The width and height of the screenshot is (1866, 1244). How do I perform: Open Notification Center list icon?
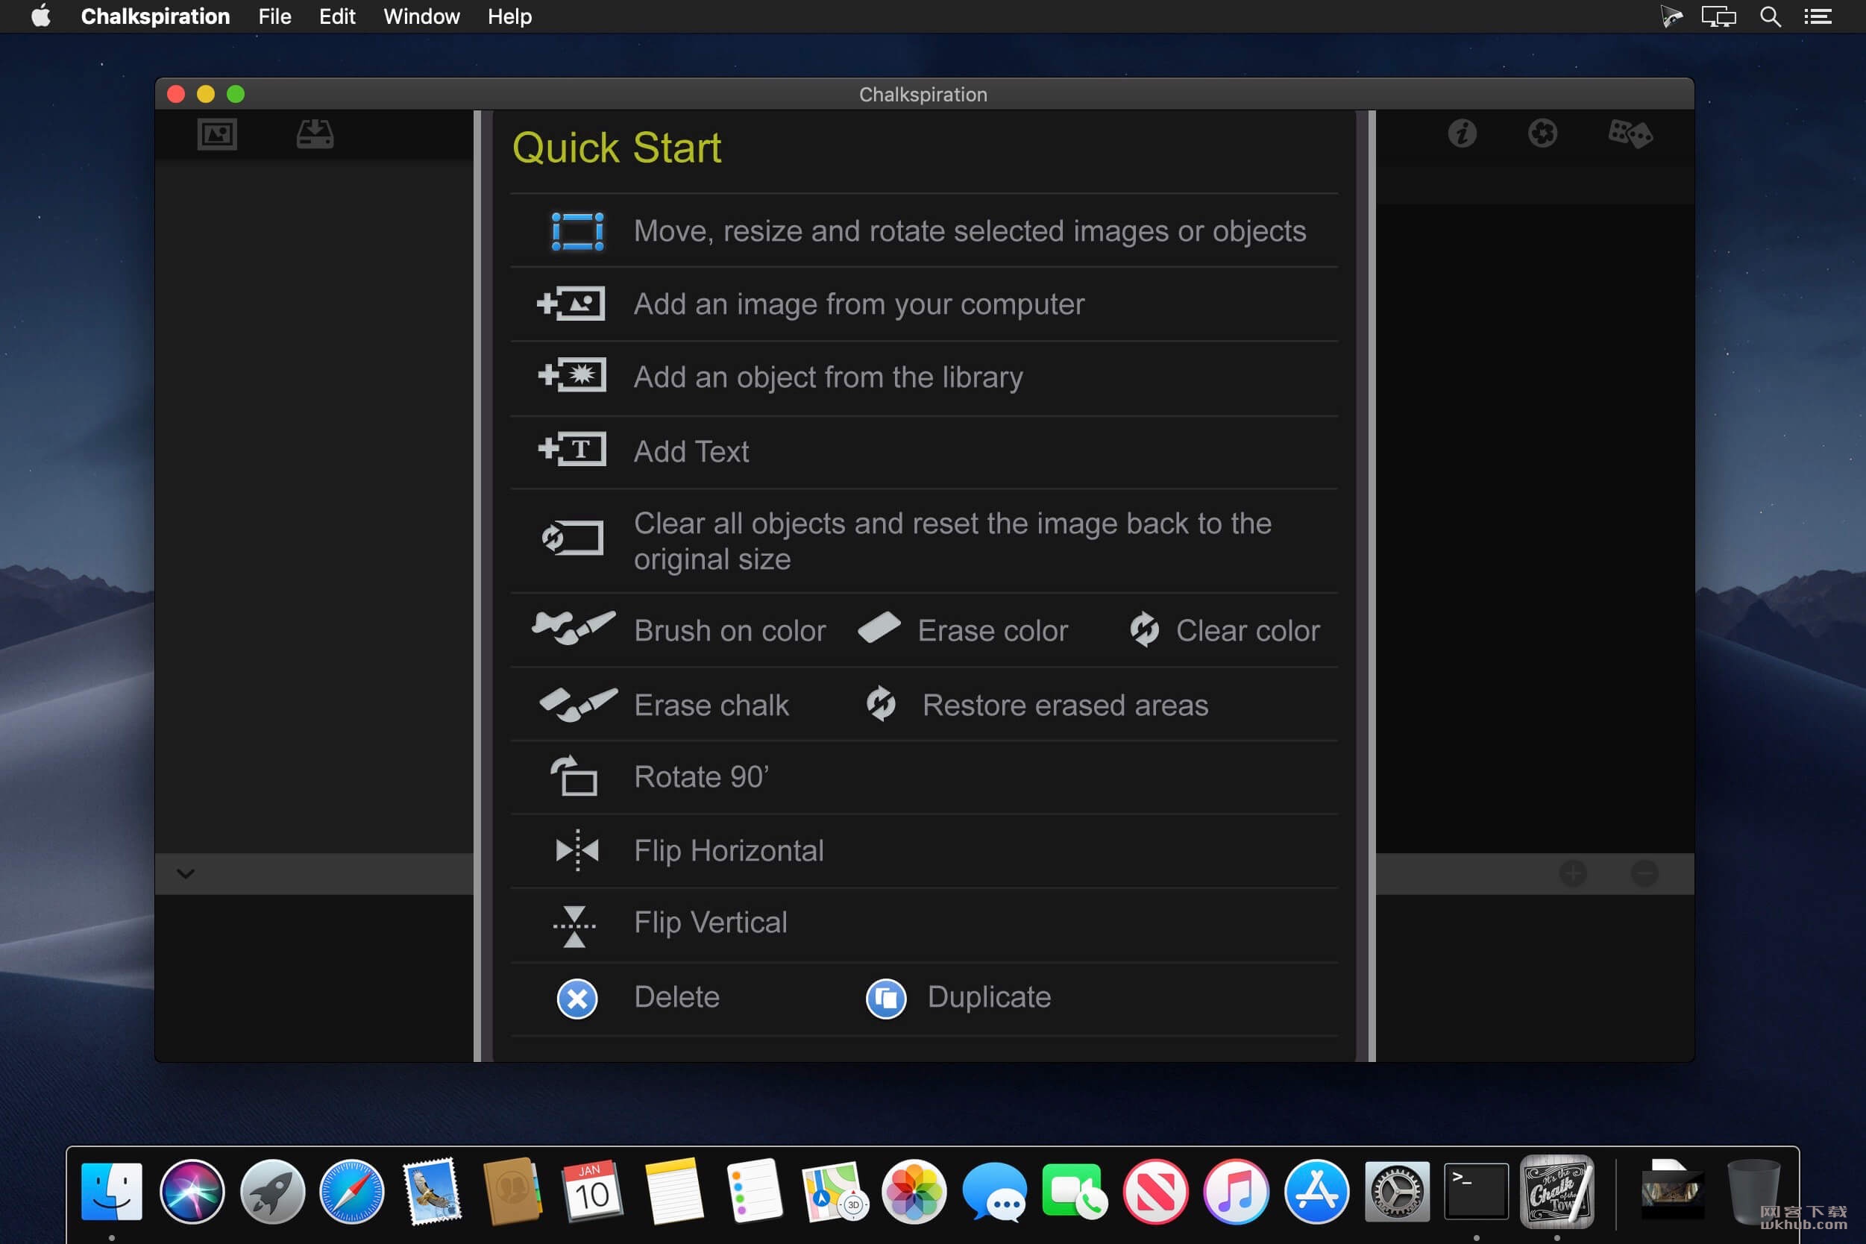1818,16
